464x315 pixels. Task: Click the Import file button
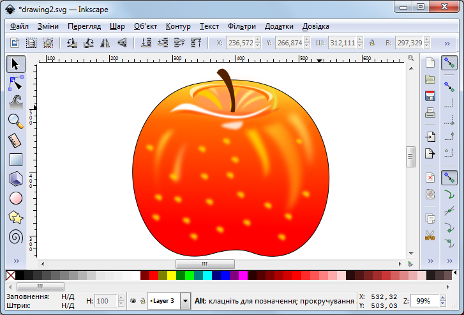coord(430,137)
